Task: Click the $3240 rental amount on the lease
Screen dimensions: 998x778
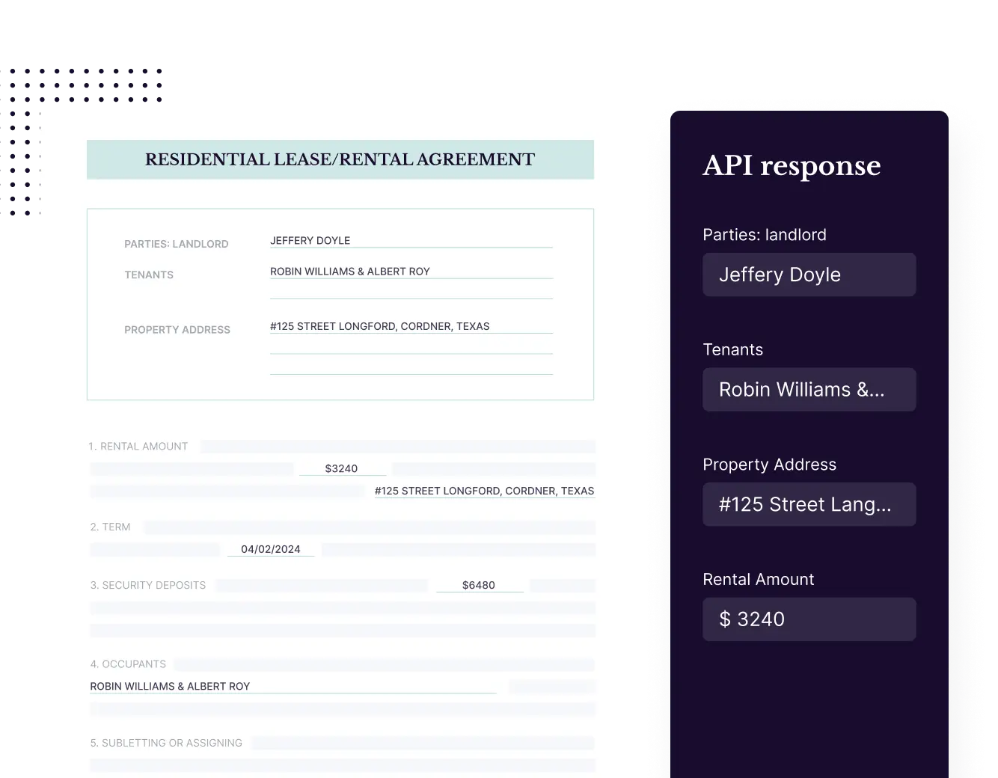Action: pos(341,468)
